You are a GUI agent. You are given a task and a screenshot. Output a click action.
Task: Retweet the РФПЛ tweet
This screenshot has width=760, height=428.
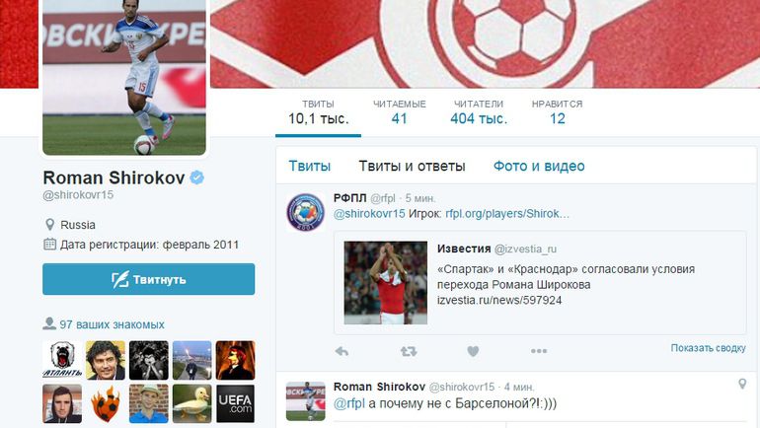(409, 351)
